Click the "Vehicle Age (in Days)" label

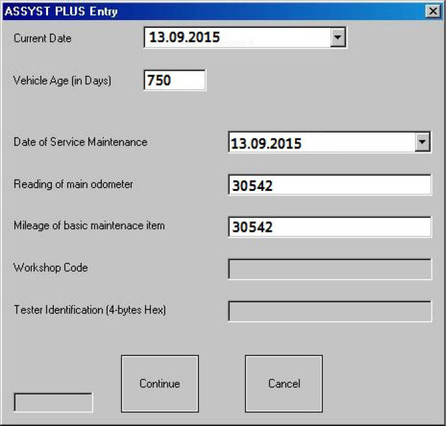click(x=62, y=81)
